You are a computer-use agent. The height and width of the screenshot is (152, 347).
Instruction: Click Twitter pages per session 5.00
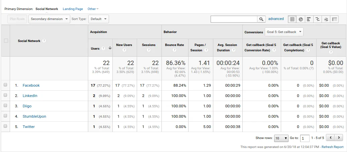point(207,127)
